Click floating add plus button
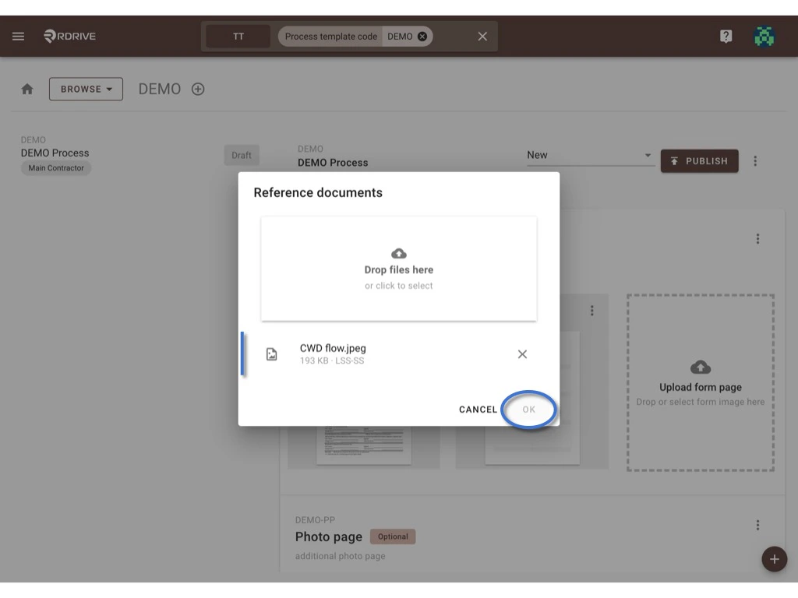Viewport: 798px width, 598px height. (x=774, y=559)
